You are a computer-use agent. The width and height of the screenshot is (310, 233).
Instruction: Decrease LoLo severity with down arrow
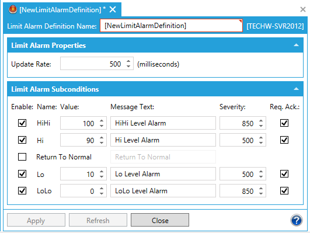pos(261,193)
